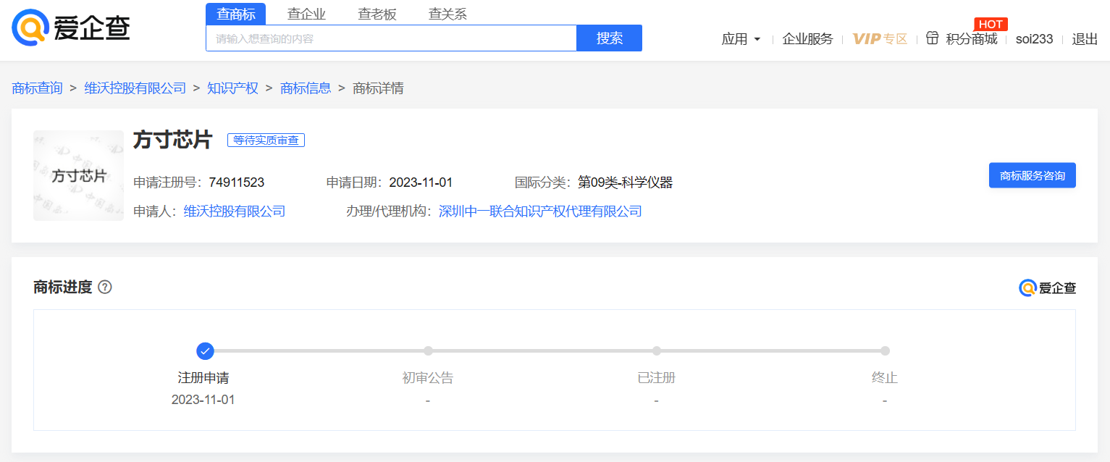Image resolution: width=1110 pixels, height=462 pixels.
Task: Click the 初审公告 progress dot
Action: [x=428, y=351]
